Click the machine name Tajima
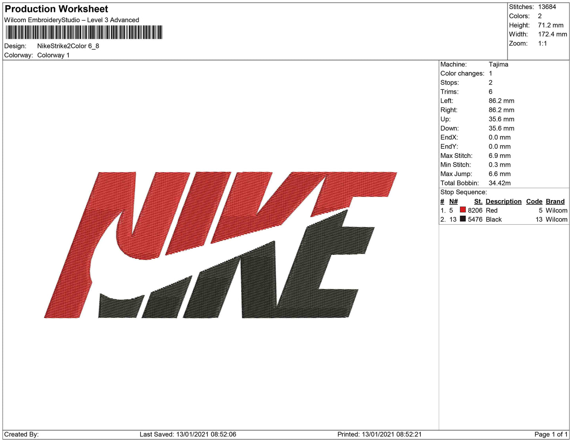This screenshot has height=440, width=572. coord(498,64)
